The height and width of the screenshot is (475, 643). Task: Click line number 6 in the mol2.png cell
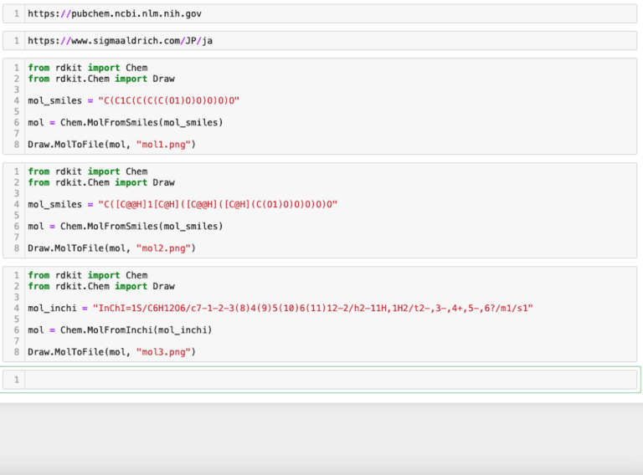pyautogui.click(x=16, y=226)
